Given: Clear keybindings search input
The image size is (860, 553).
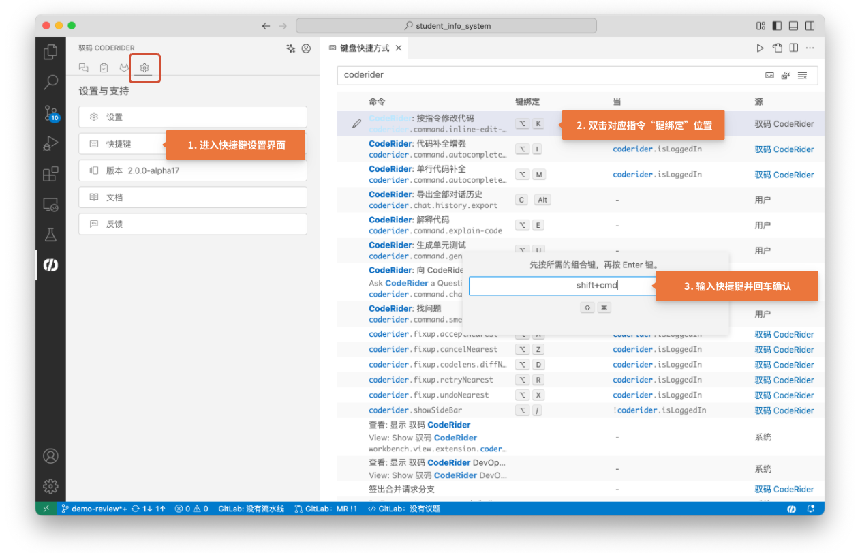Looking at the screenshot, I should click(802, 75).
